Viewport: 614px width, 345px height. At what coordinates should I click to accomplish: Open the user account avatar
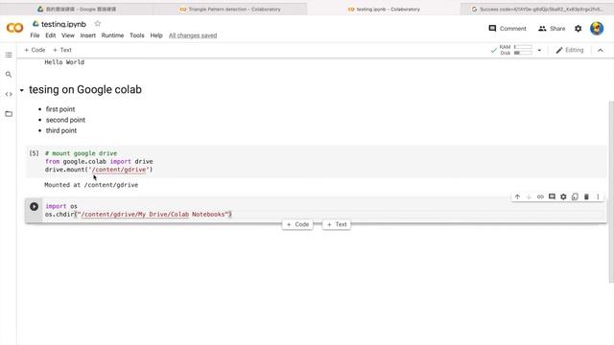point(597,28)
